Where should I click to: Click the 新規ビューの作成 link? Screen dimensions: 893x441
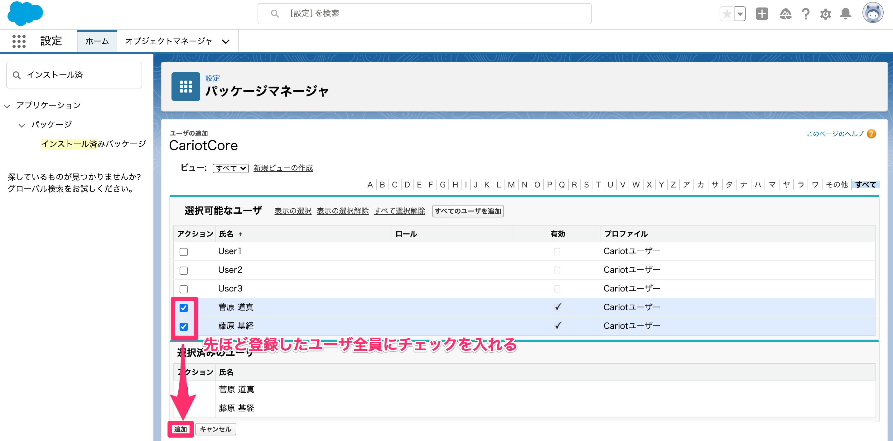tap(283, 168)
